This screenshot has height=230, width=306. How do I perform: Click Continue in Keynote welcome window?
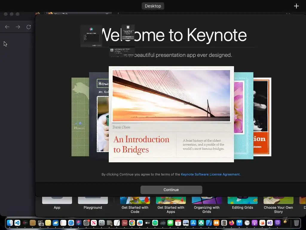point(171,190)
